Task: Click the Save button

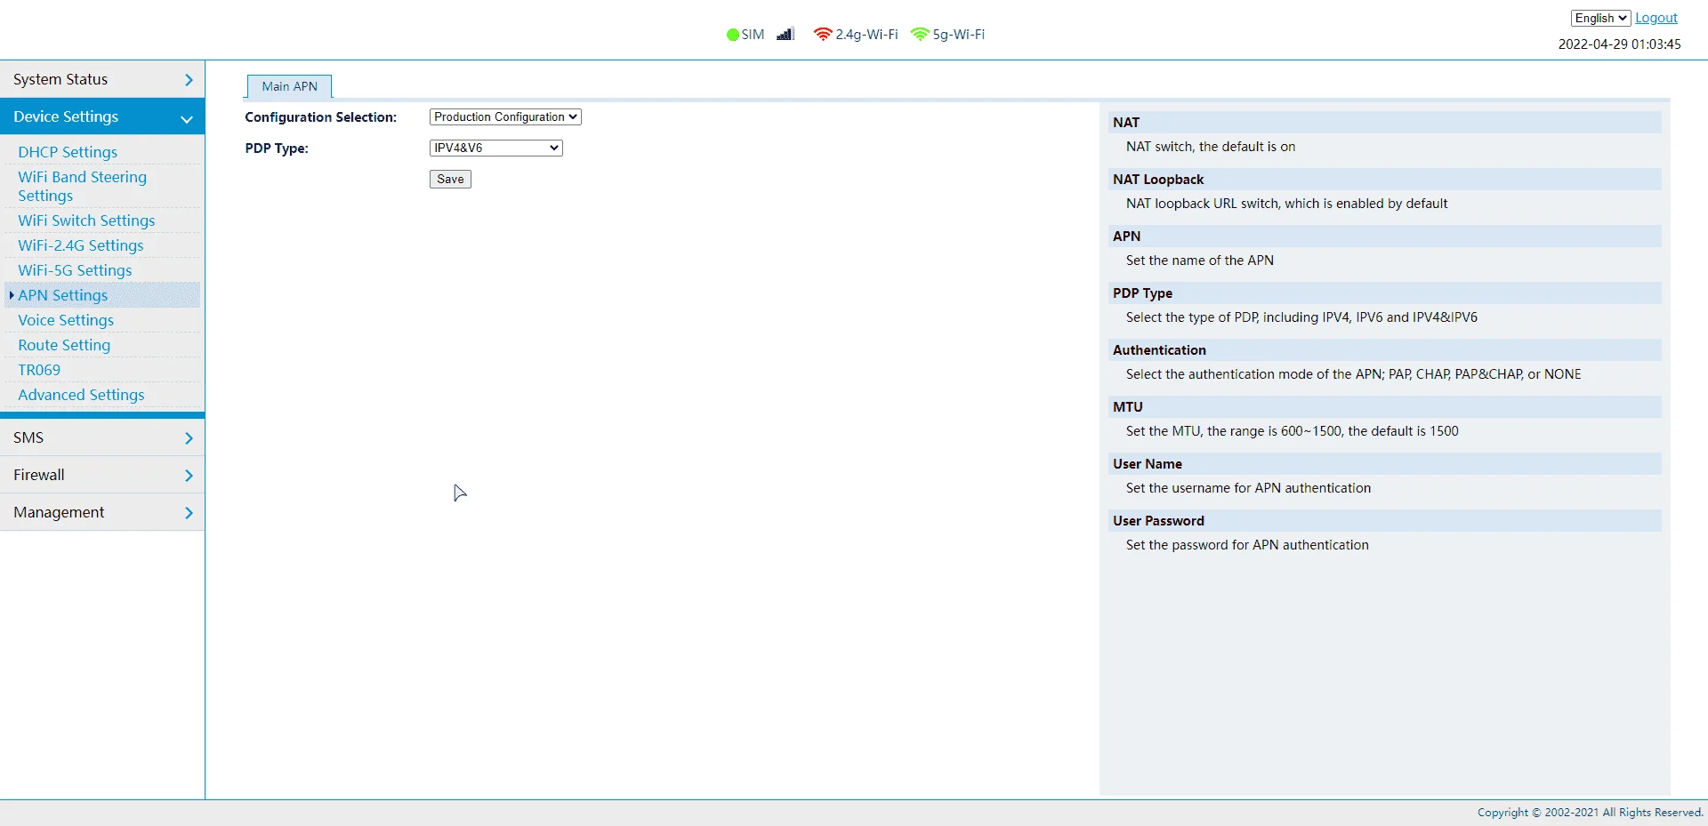Action: click(450, 179)
